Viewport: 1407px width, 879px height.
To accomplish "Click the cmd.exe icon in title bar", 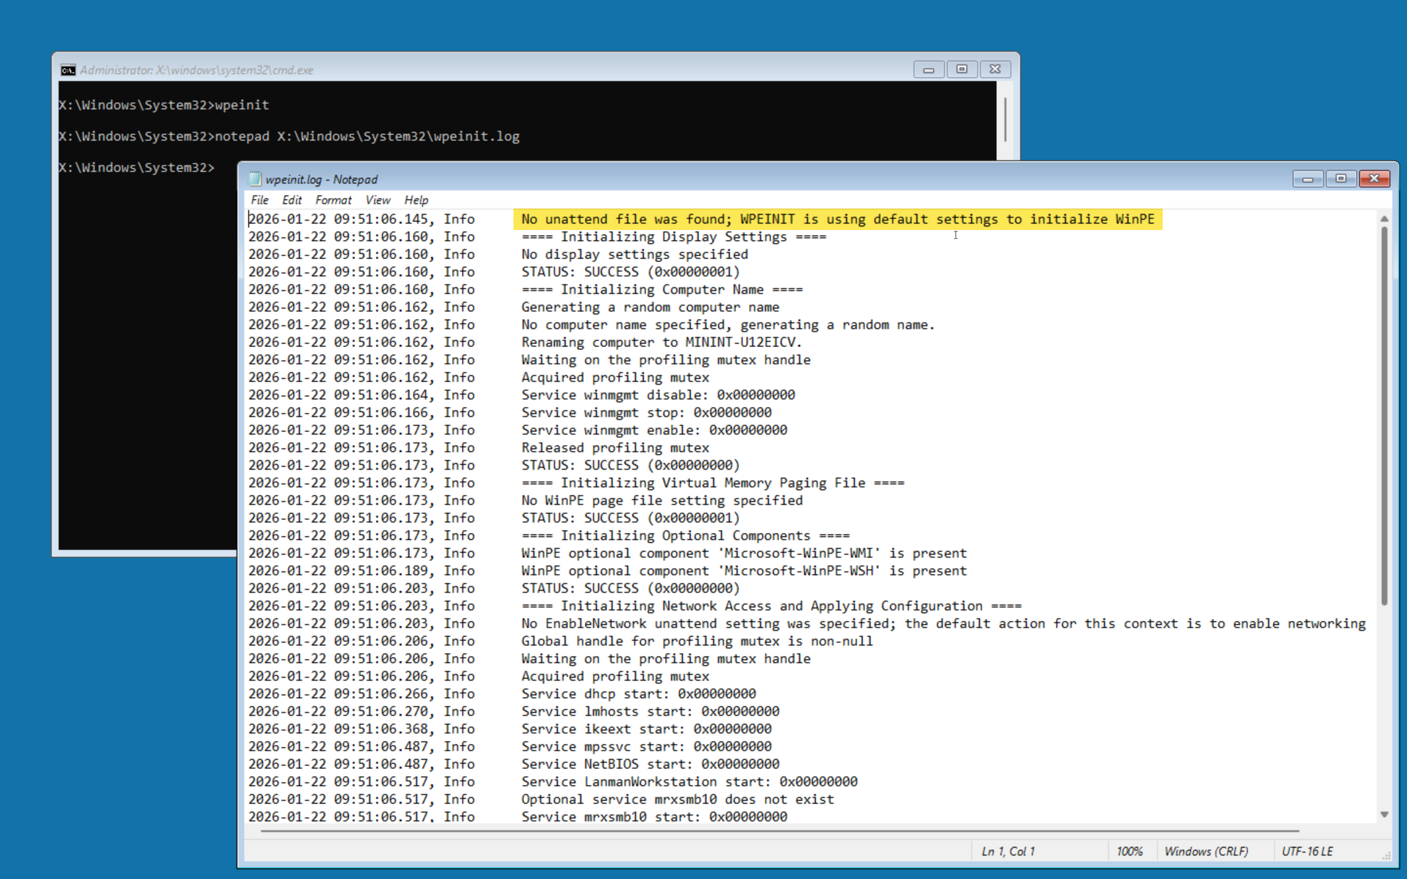I will (68, 70).
